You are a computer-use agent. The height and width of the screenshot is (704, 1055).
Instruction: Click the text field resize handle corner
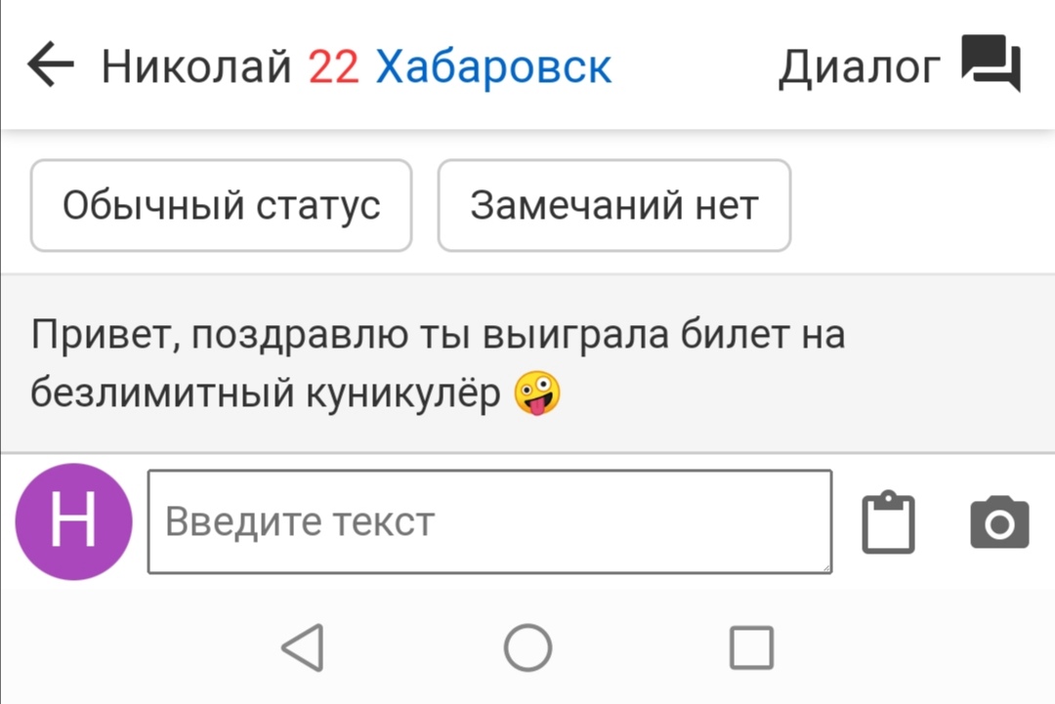coord(826,567)
